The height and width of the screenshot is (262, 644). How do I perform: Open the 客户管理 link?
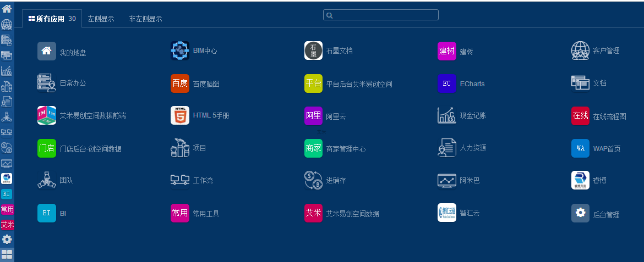pos(606,51)
